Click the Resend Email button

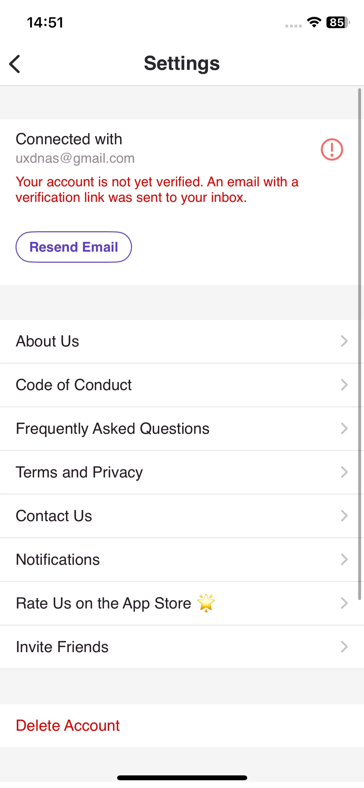coord(74,247)
